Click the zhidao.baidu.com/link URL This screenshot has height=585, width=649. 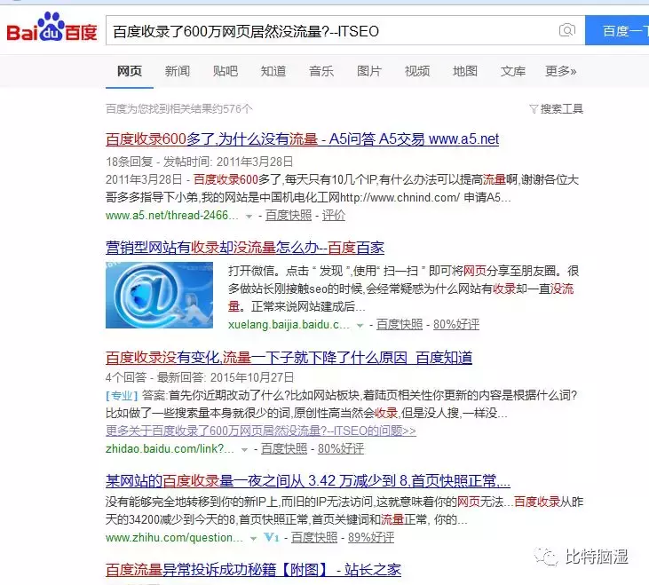(170, 449)
